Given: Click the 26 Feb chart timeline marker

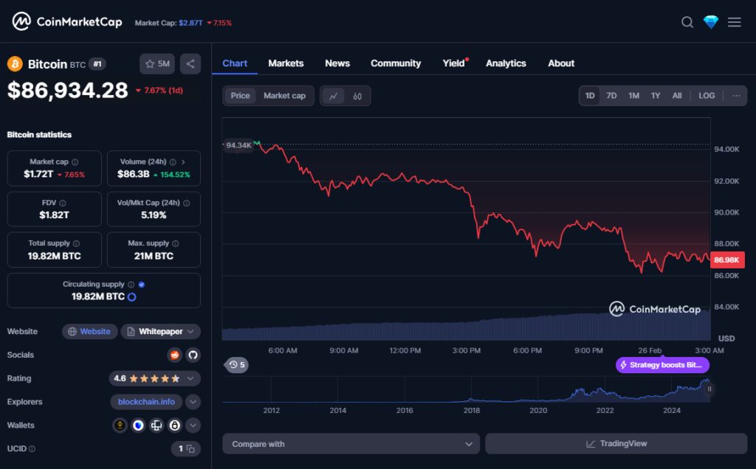Looking at the screenshot, I should (x=650, y=350).
